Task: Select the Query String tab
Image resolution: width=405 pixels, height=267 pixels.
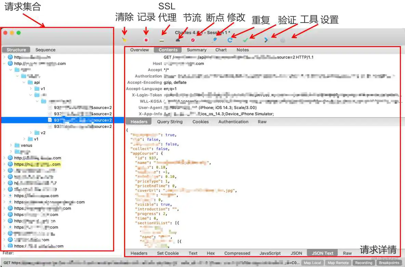Action: [170, 122]
